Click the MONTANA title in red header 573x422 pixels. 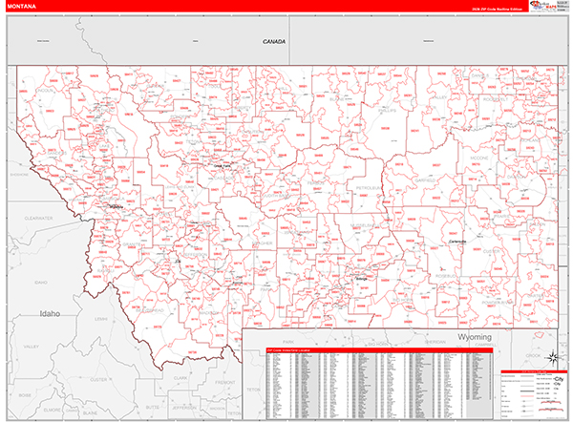pyautogui.click(x=22, y=7)
